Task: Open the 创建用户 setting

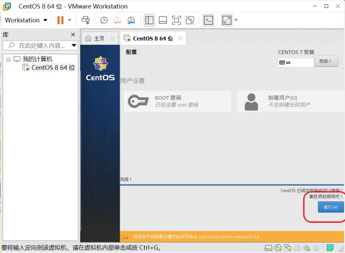Action: 291,102
